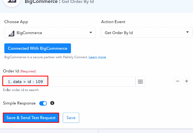Click the Save button
This screenshot has height=133, width=193.
coord(71,118)
